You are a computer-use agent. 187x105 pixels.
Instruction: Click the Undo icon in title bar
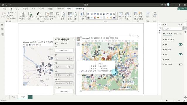[x=6, y=5]
